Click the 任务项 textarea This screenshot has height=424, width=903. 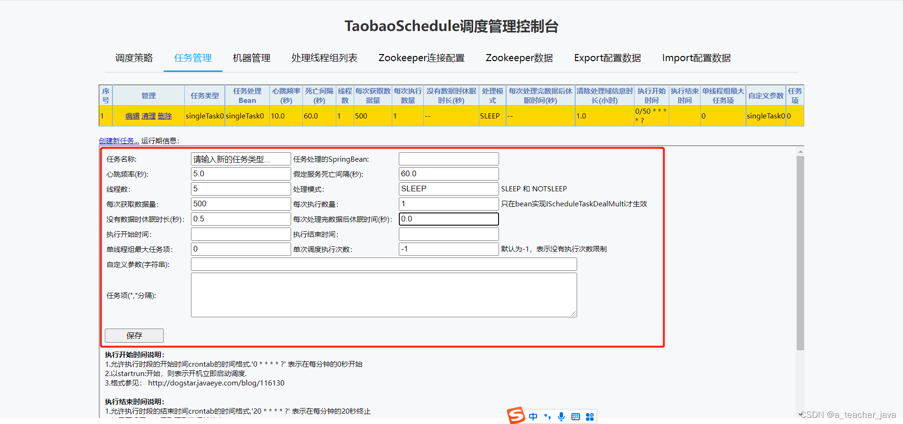tap(384, 295)
